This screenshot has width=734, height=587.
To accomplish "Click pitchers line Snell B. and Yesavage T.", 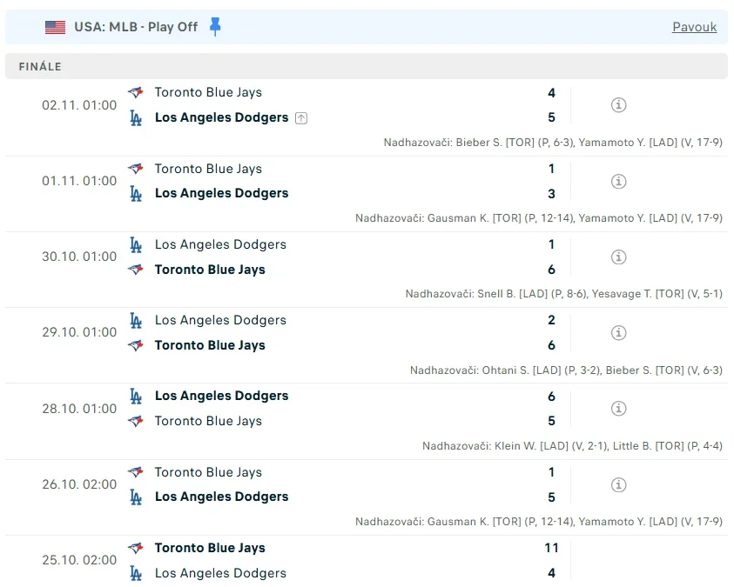I will click(x=563, y=294).
